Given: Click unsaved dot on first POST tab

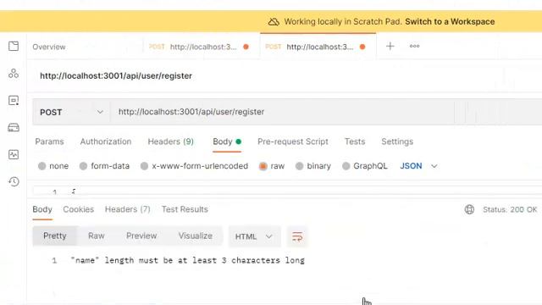Looking at the screenshot, I should point(246,47).
